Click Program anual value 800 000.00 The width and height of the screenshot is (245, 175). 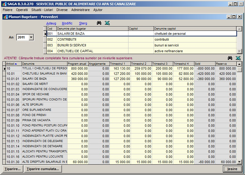click(x=78, y=68)
